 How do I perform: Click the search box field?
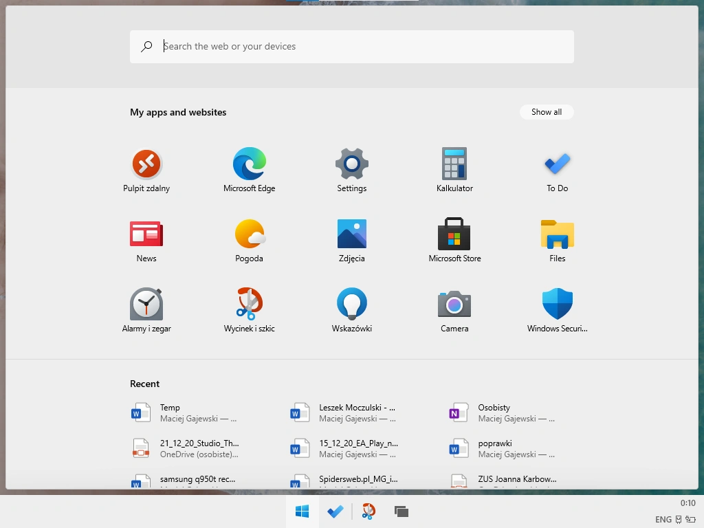pyautogui.click(x=351, y=47)
